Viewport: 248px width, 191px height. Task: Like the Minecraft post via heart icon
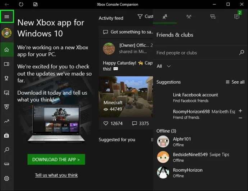(106, 123)
